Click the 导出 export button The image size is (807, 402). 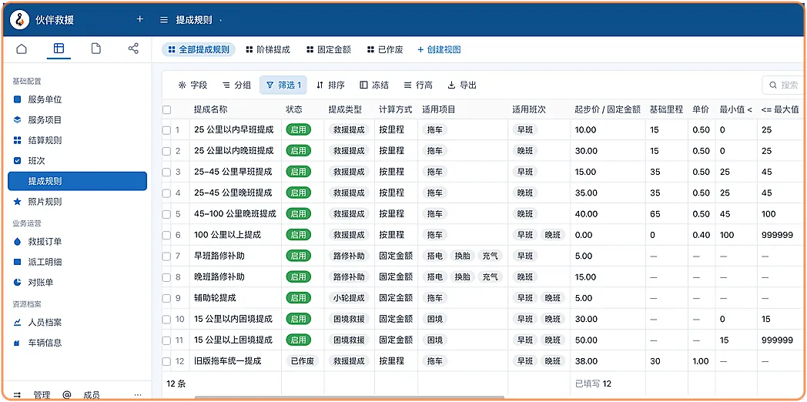462,85
